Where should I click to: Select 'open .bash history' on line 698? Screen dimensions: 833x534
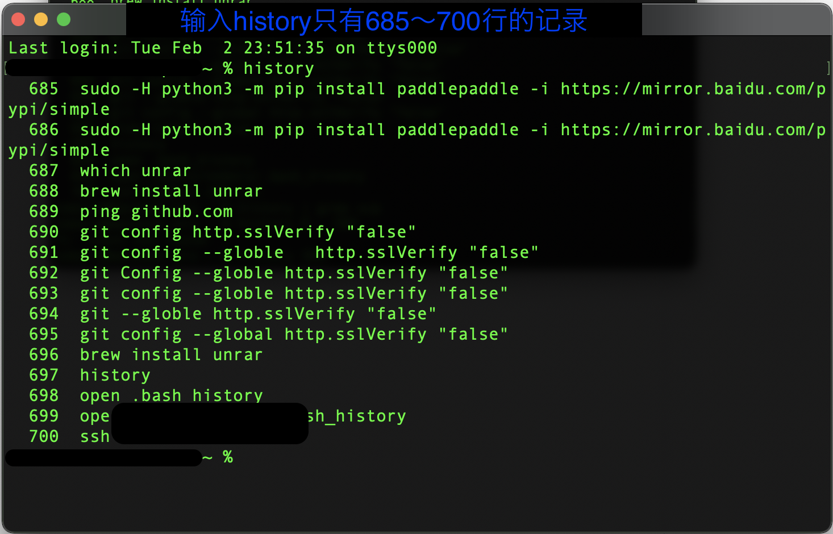[x=170, y=395]
